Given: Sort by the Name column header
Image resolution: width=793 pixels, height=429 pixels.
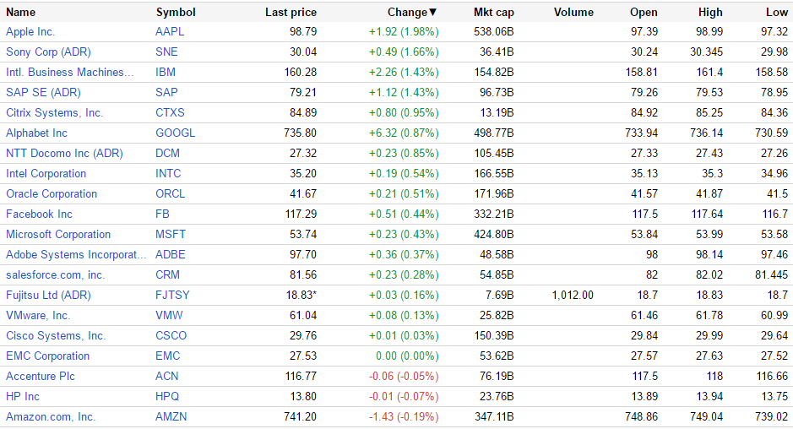Looking at the screenshot, I should (21, 12).
